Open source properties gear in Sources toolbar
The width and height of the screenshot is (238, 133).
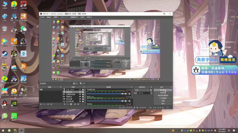point(71,104)
